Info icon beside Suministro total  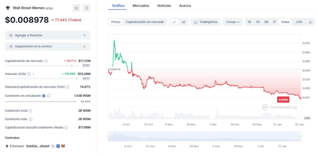30,111
